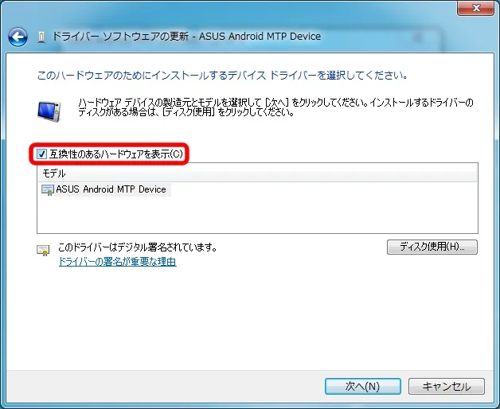The height and width of the screenshot is (409, 500).
Task: Click the 次へ(N) button
Action: (363, 387)
